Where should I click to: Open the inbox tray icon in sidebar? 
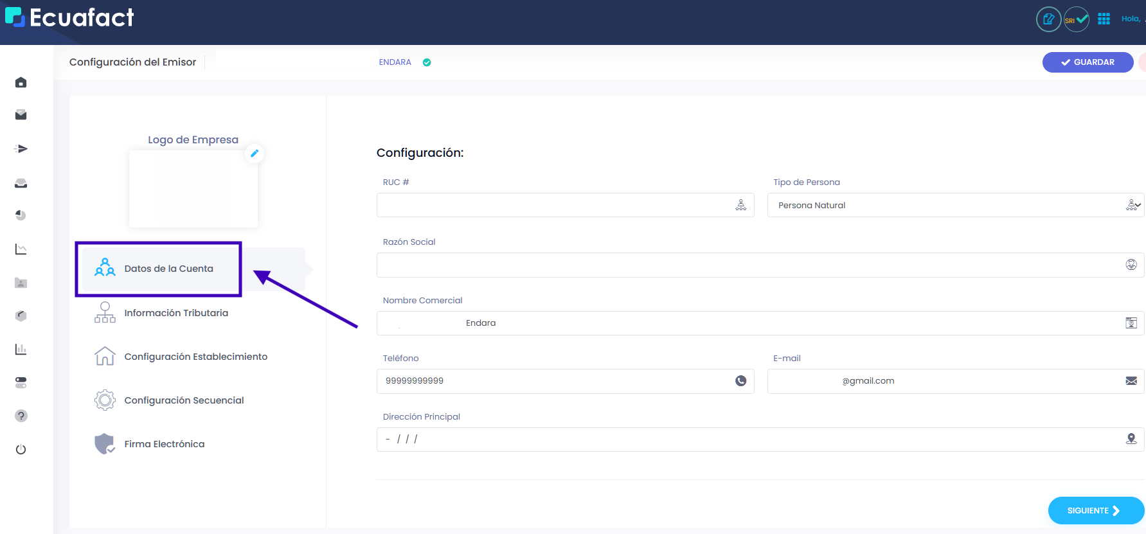pyautogui.click(x=21, y=183)
